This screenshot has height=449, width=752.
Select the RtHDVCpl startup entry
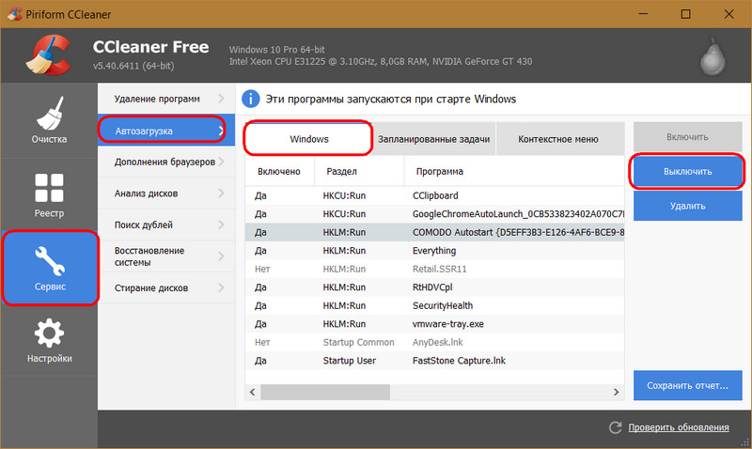point(434,287)
